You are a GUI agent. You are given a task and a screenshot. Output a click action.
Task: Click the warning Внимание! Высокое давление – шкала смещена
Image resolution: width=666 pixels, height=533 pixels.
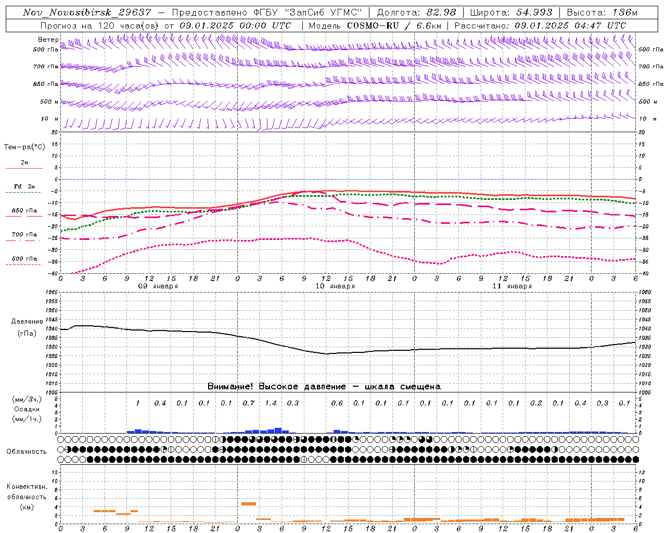324,387
